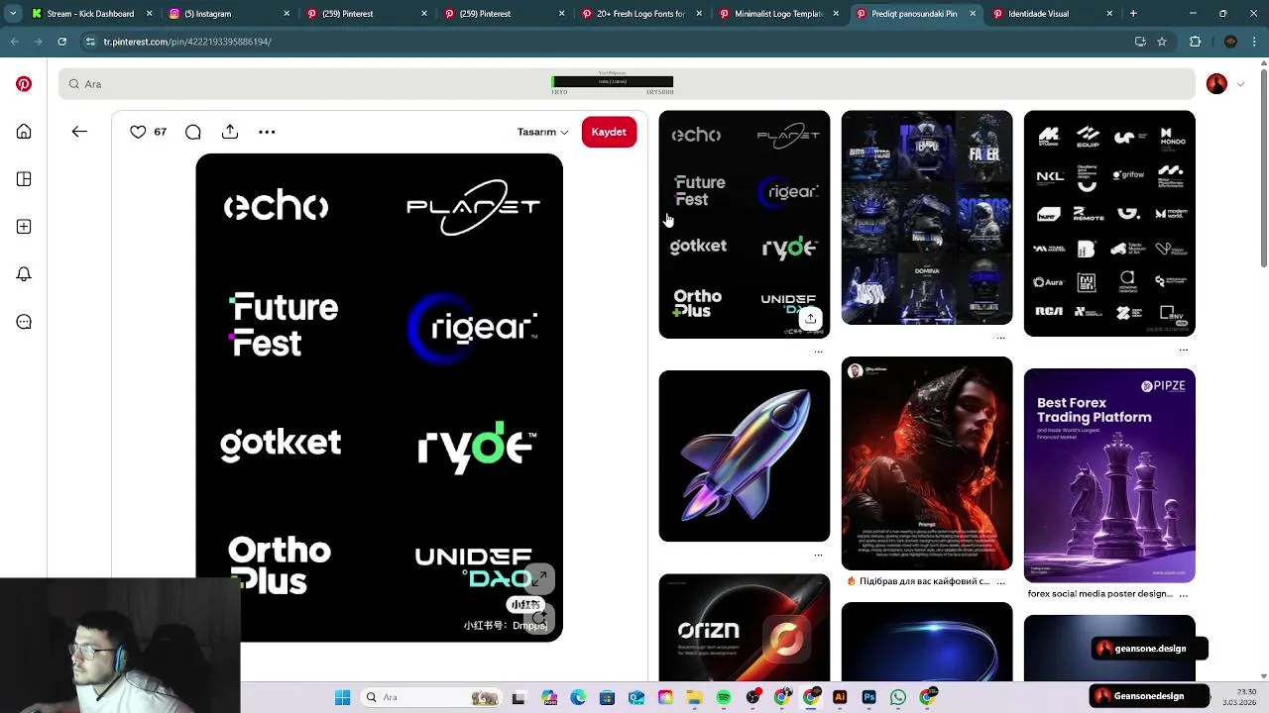Share the pin via upload icon

[x=230, y=132]
